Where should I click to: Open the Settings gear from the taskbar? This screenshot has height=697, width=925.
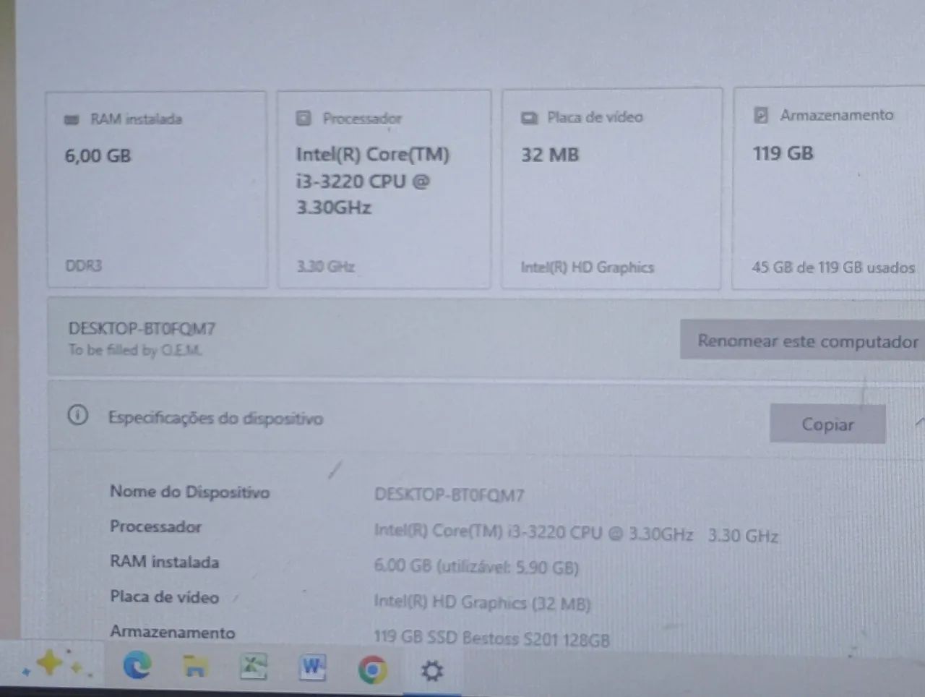click(x=431, y=670)
